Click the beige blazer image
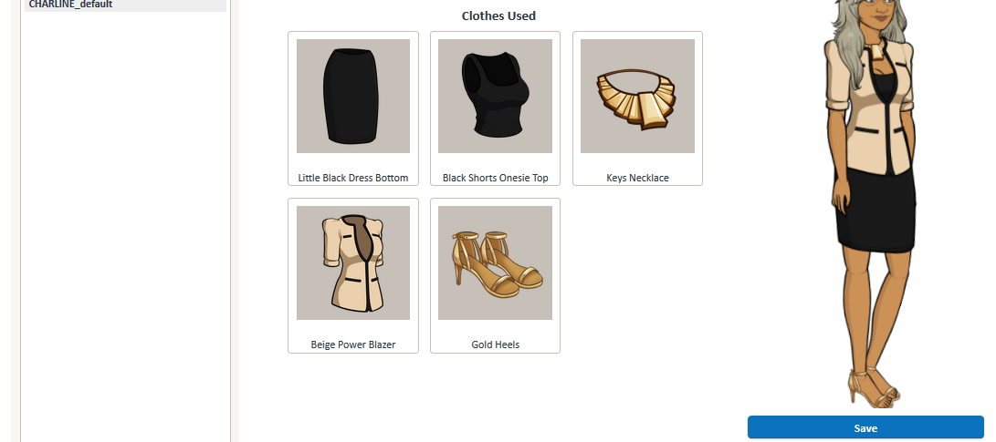 (x=353, y=262)
